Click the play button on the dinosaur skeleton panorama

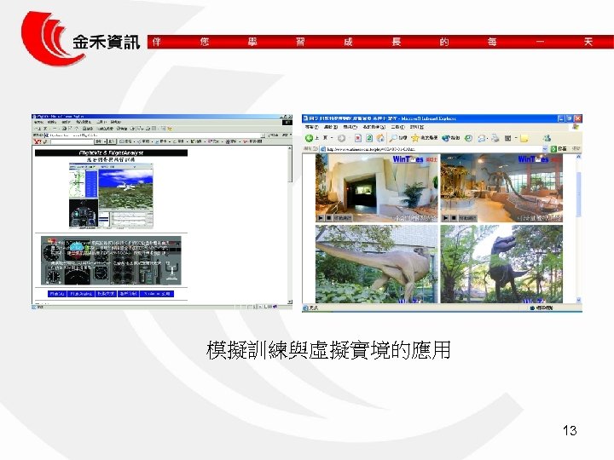[445, 218]
